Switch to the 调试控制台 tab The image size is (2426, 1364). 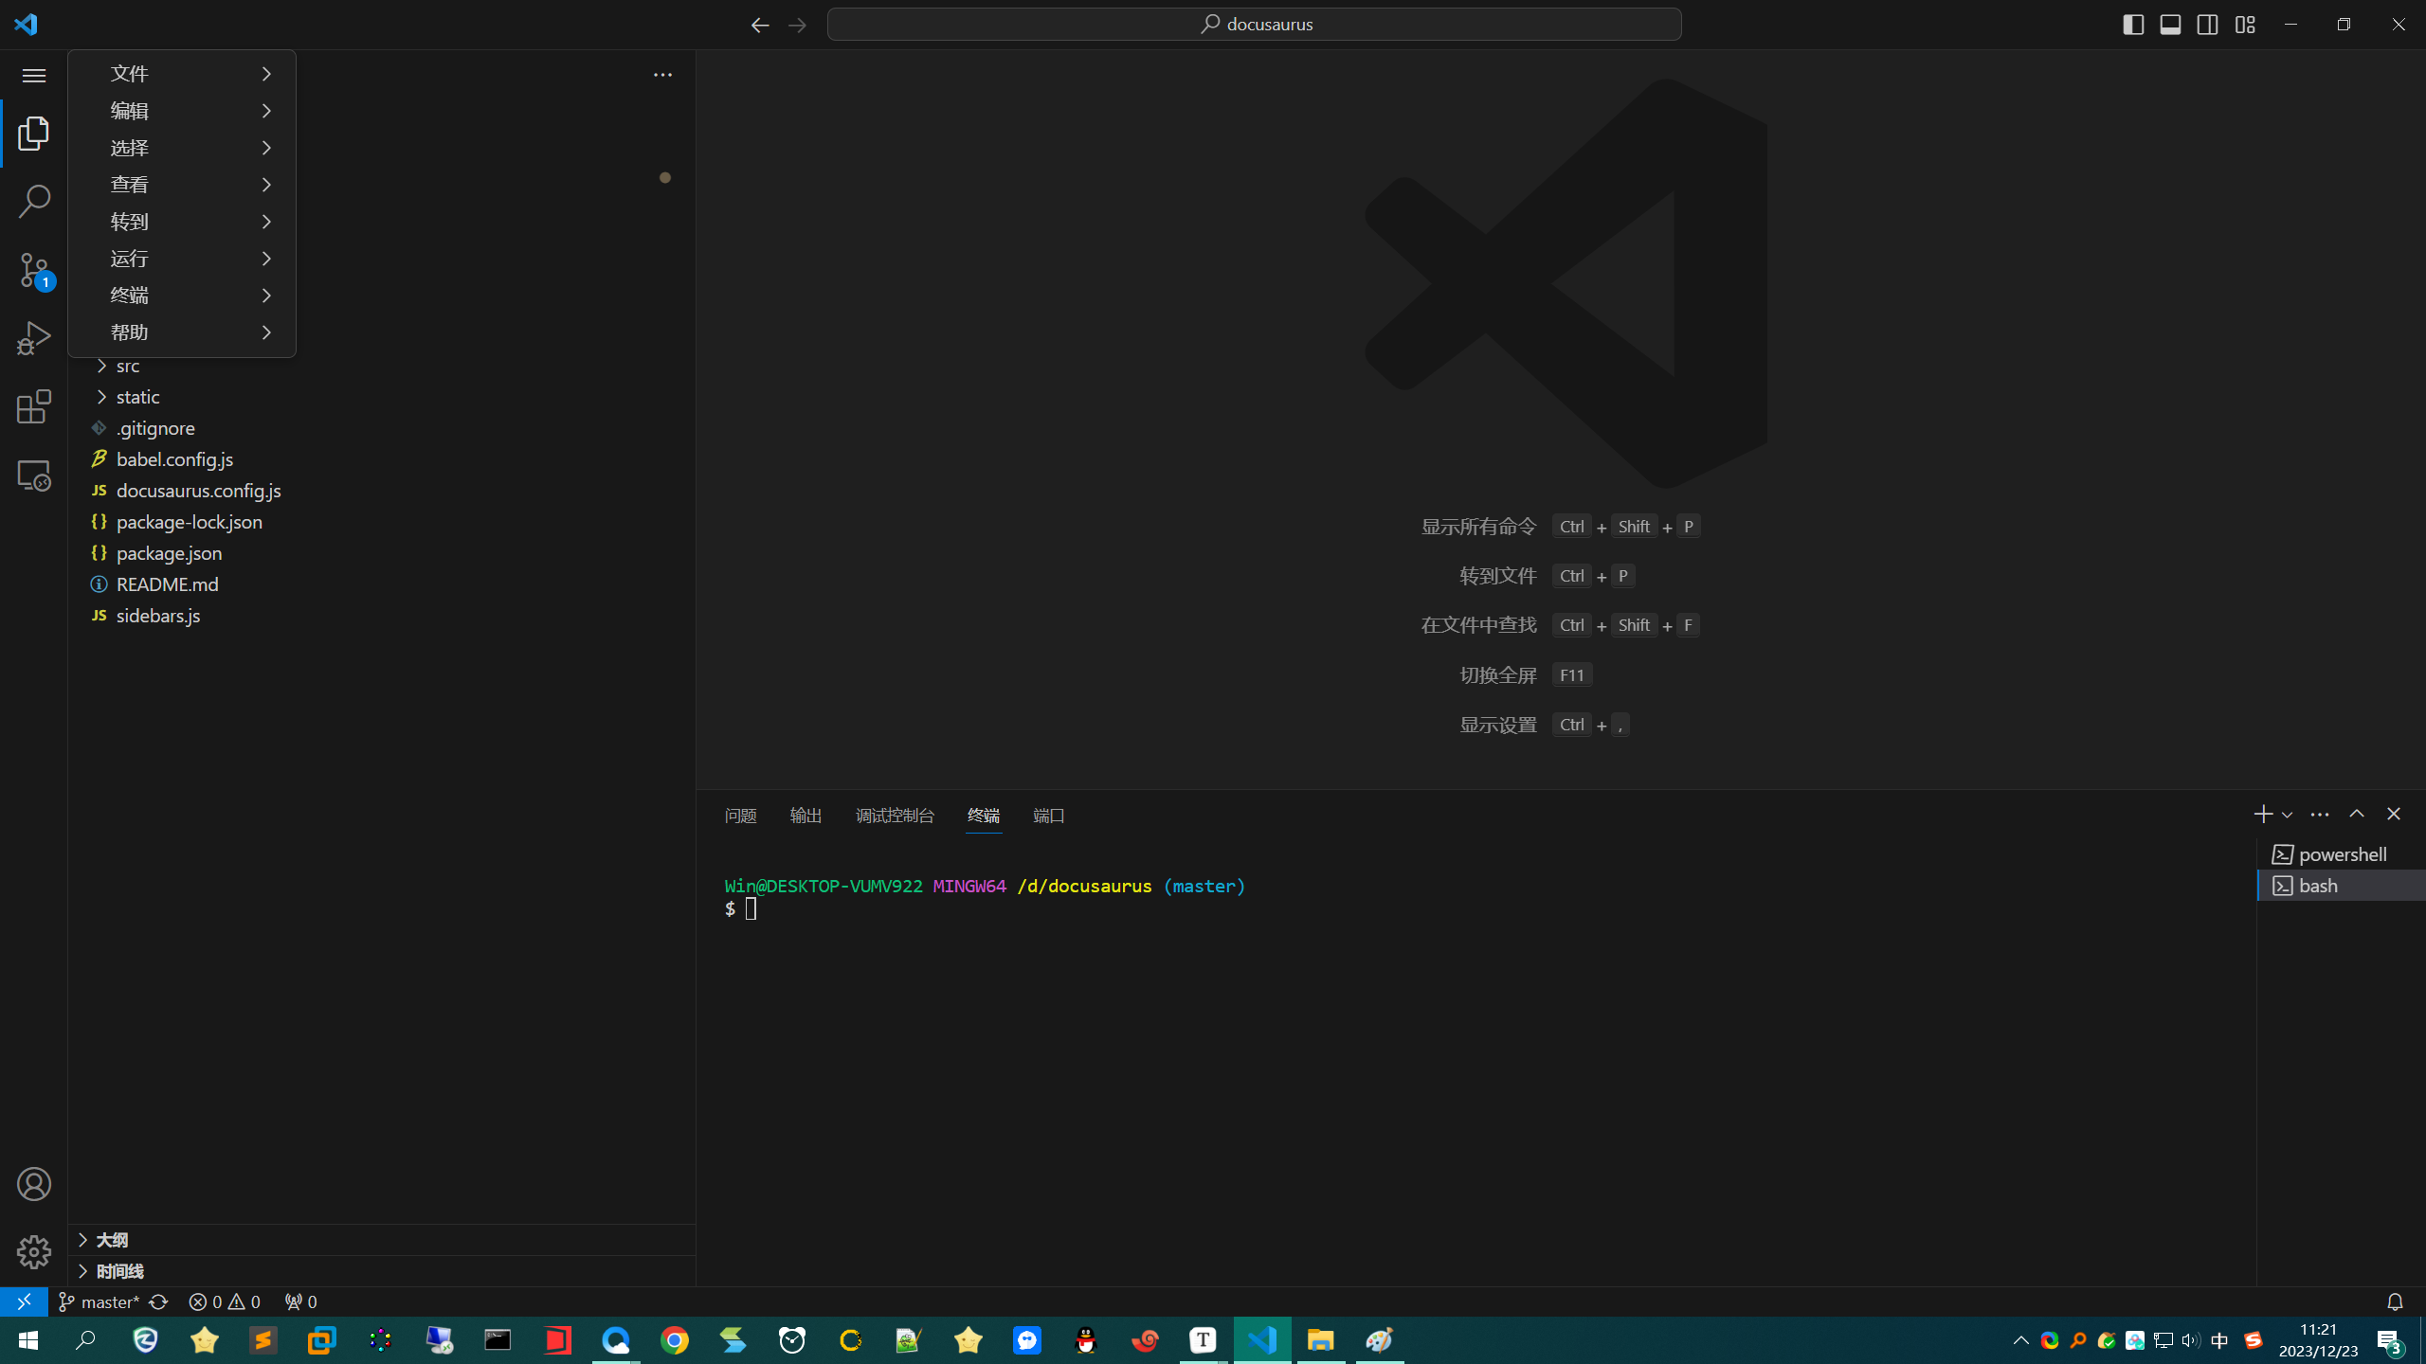pyautogui.click(x=895, y=816)
